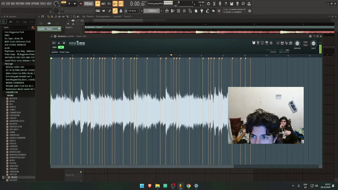Expand the SNAREBLAW folder

coord(14,172)
